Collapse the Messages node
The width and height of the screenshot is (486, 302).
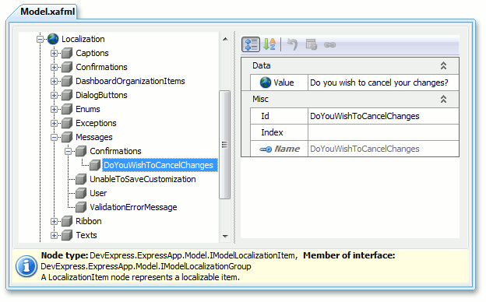coord(54,137)
